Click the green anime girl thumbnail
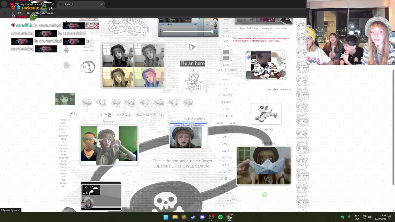 (x=65, y=99)
